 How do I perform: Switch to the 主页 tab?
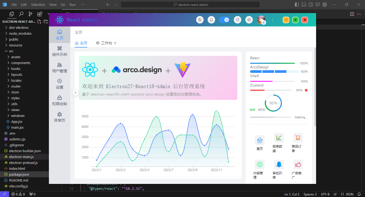81,43
